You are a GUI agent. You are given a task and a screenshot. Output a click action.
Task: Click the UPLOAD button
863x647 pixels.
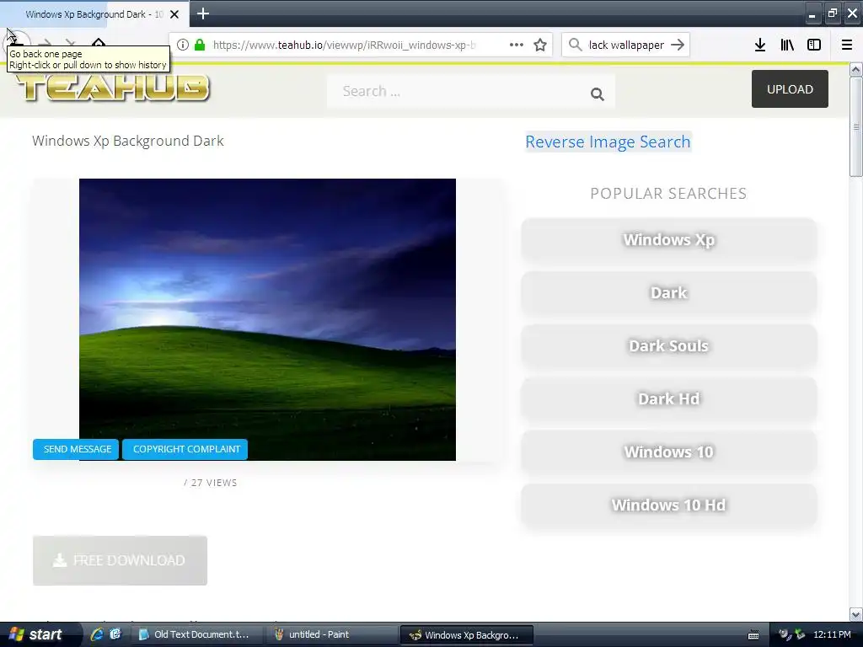[790, 89]
